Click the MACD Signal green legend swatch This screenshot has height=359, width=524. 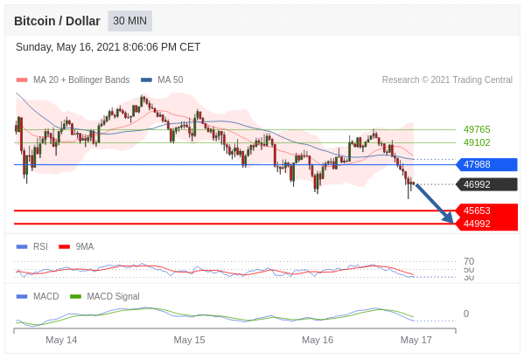[75, 296]
